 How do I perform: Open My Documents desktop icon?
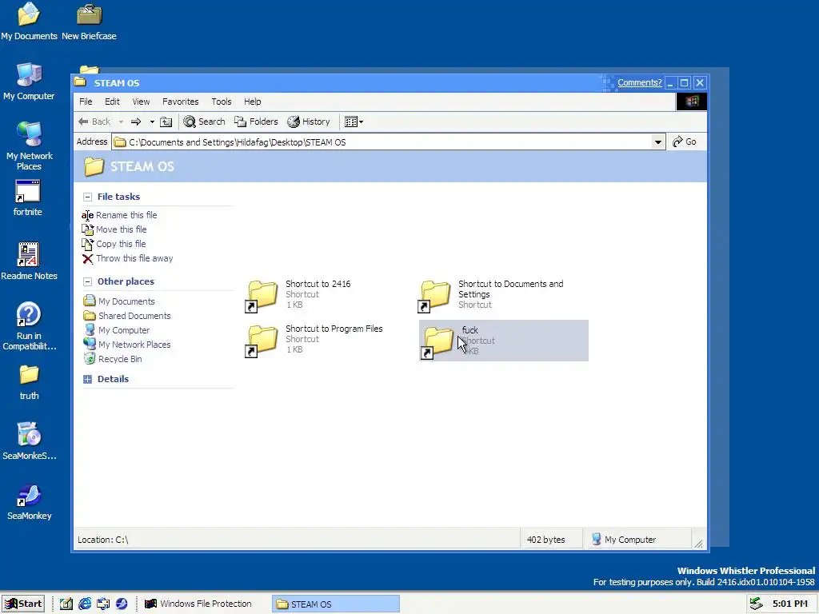29,22
